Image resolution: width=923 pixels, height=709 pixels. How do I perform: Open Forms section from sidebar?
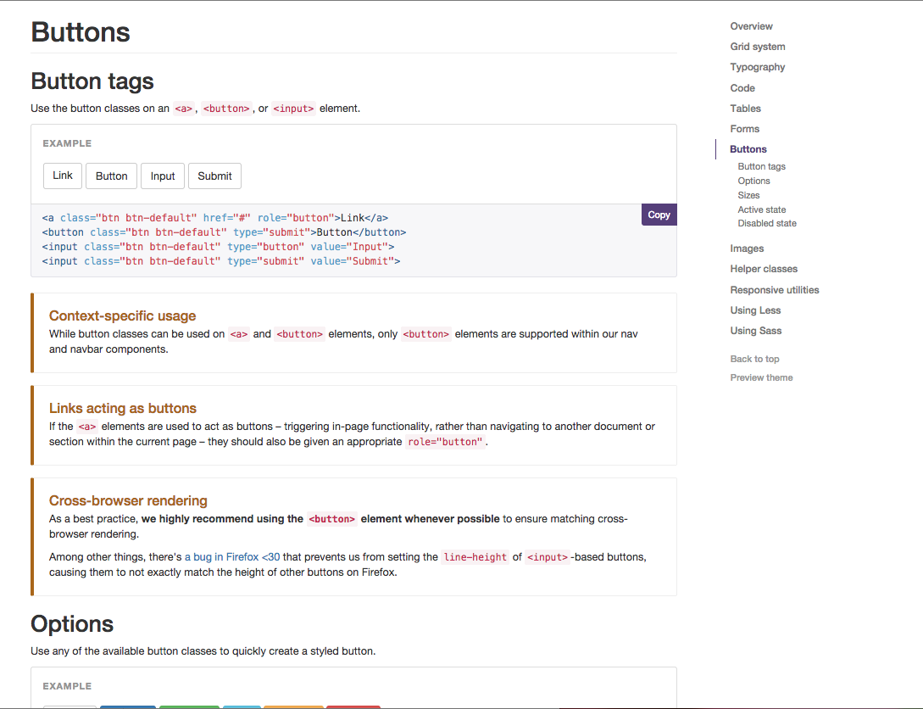[745, 129]
